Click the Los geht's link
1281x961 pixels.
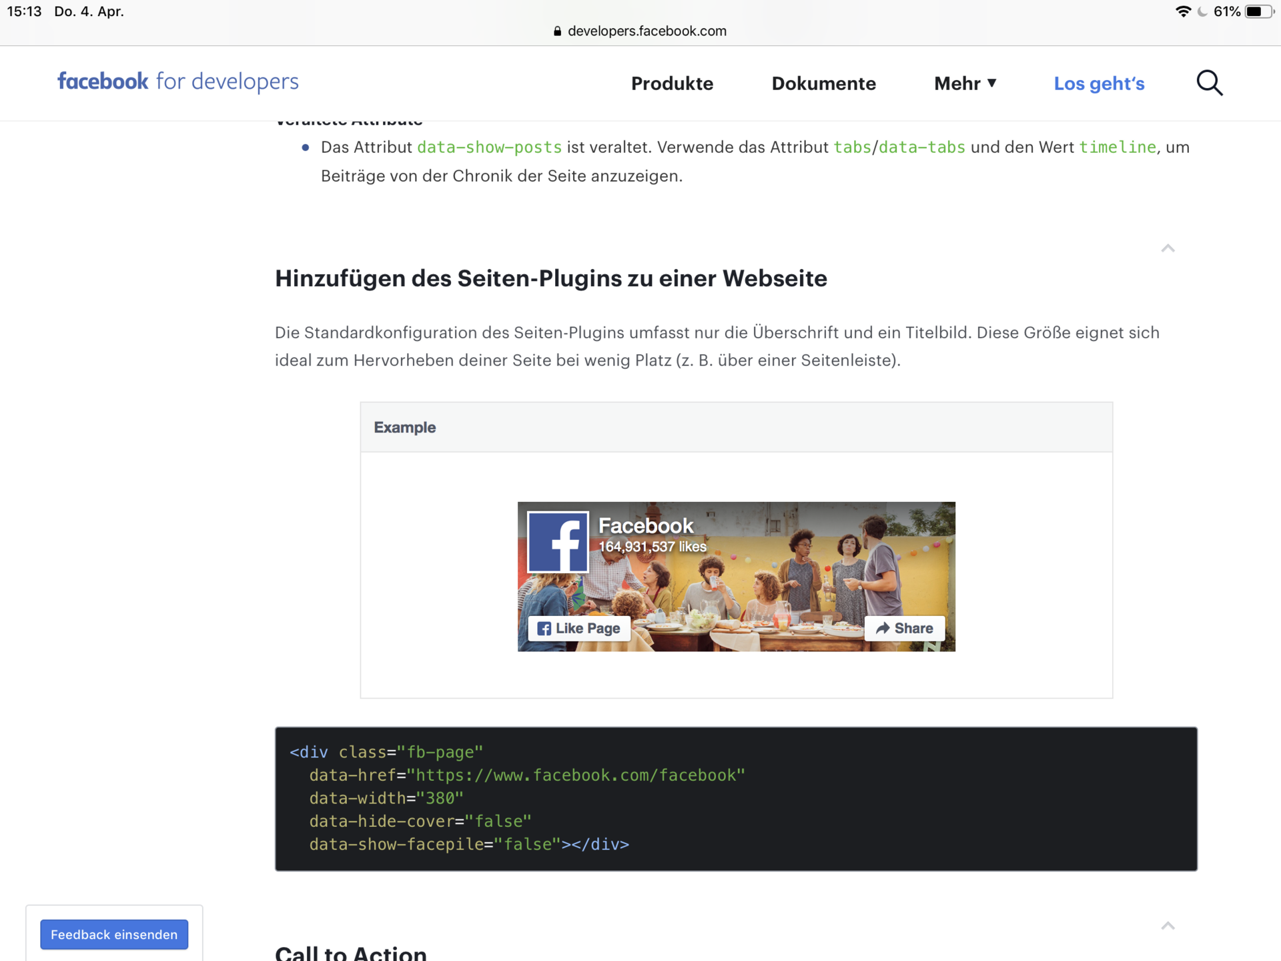pyautogui.click(x=1099, y=83)
